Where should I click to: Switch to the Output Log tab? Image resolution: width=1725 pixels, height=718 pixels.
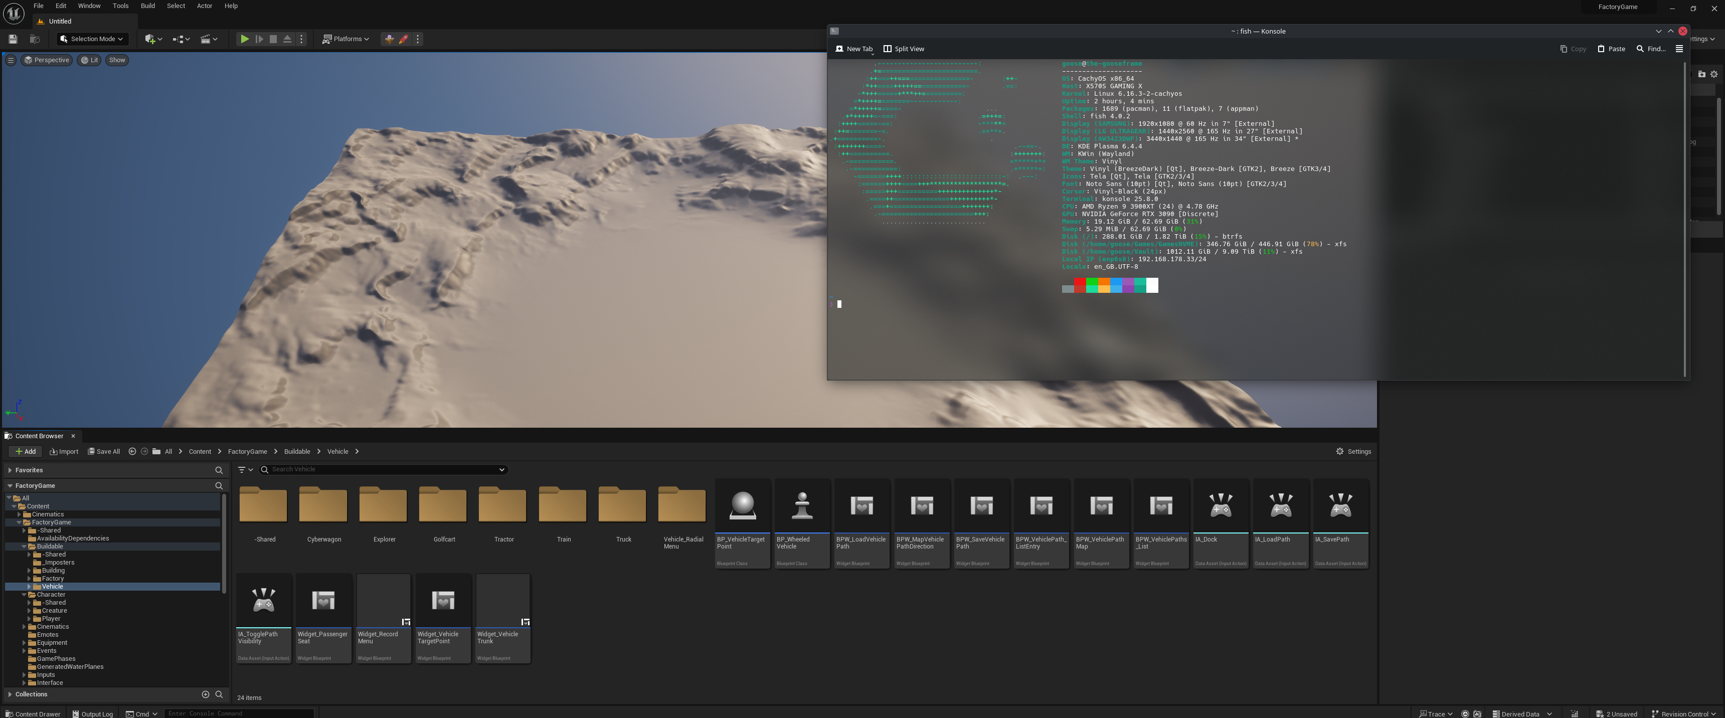[92, 714]
